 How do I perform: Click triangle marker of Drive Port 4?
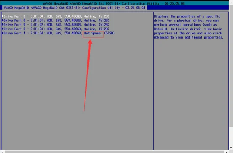point(3,33)
